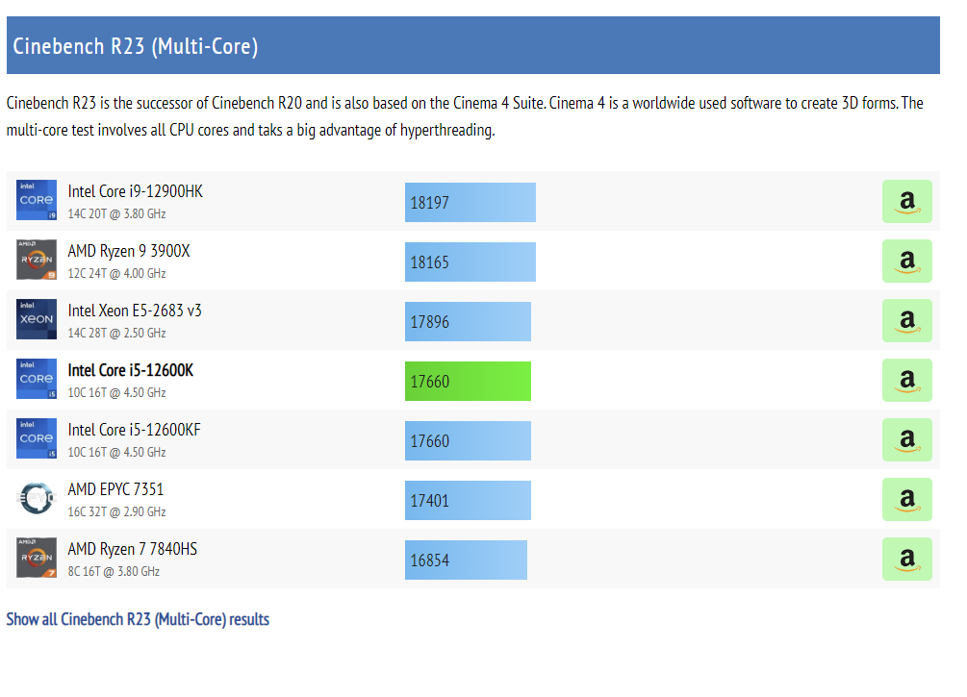The width and height of the screenshot is (967, 697).
Task: Click the green 17660 score bar
Action: [468, 381]
